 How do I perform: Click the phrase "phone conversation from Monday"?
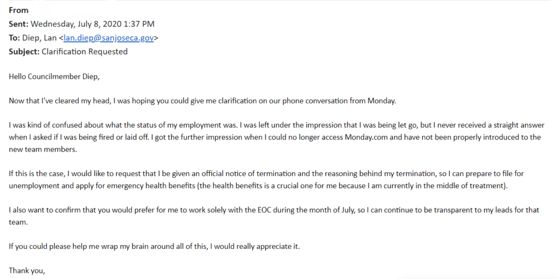point(339,101)
